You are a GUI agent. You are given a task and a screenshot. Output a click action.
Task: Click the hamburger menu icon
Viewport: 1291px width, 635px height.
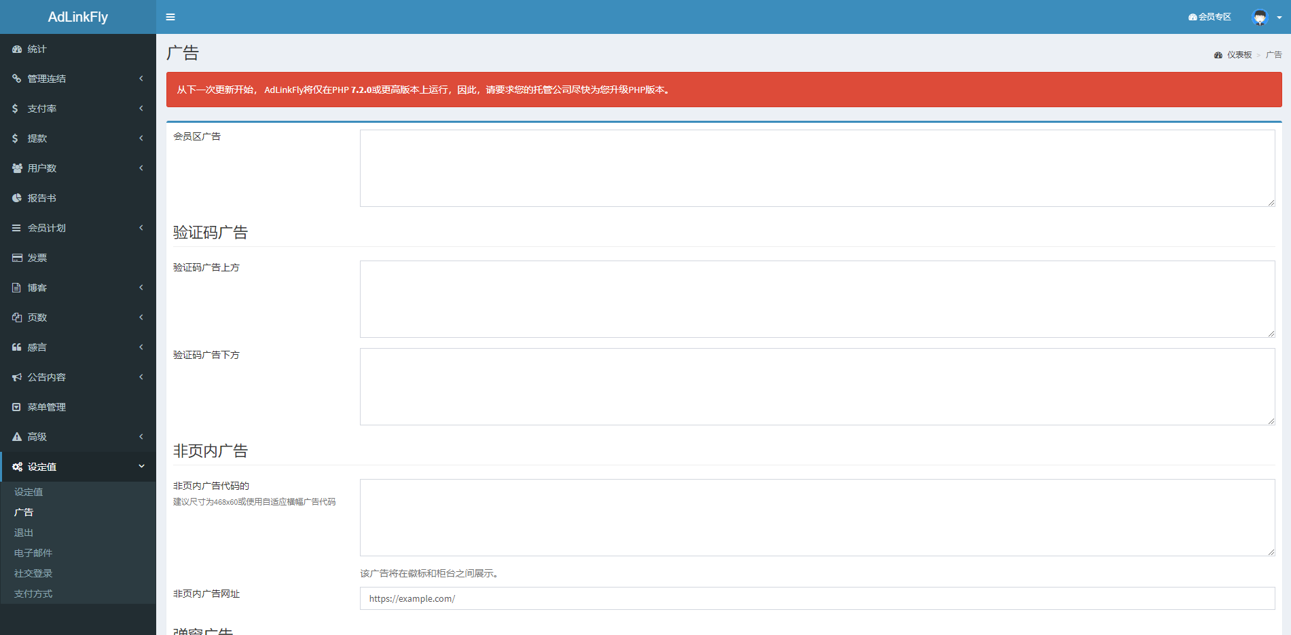(170, 16)
